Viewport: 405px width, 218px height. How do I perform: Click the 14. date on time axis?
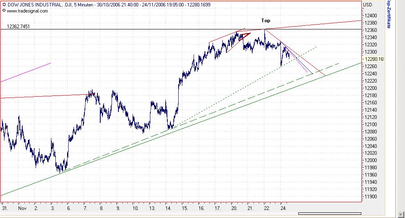pyautogui.click(x=168, y=208)
